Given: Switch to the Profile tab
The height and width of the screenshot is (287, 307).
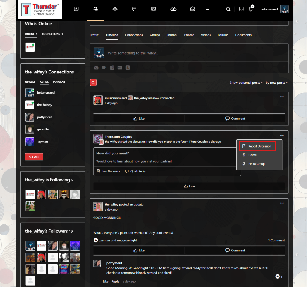Looking at the screenshot, I should (94, 35).
